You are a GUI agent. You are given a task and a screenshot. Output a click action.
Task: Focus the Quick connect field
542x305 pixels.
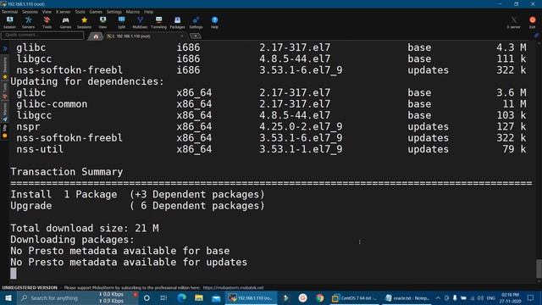coord(42,35)
